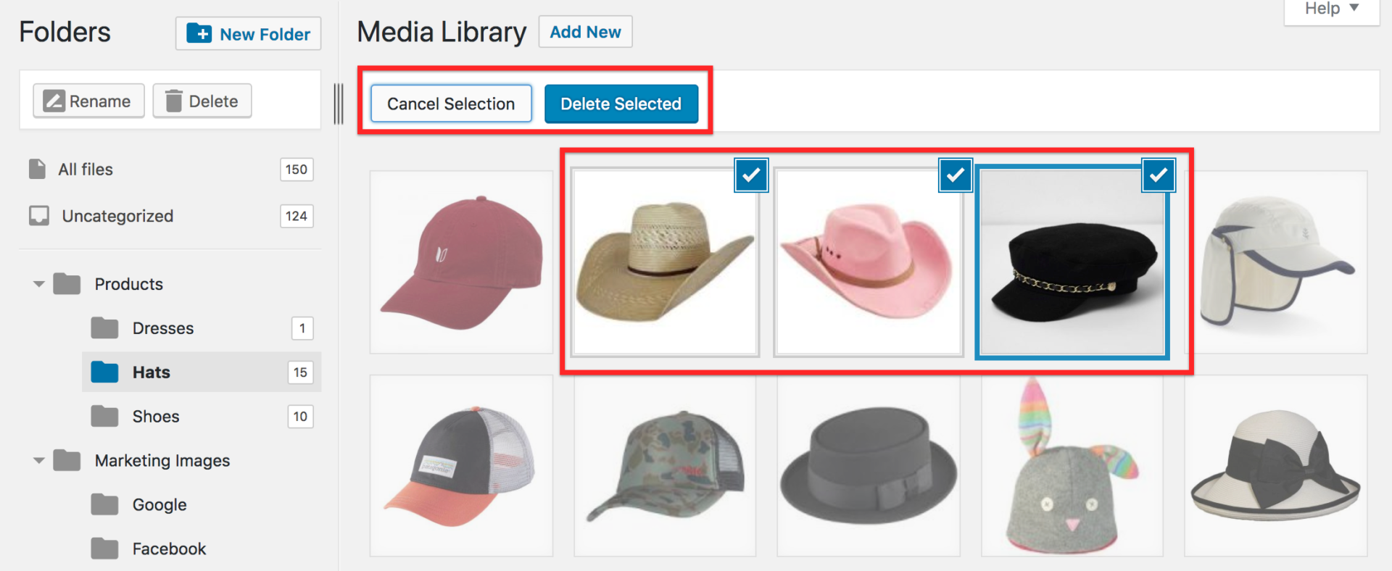Collapse the Marketing Images folder tree
Image resolution: width=1392 pixels, height=571 pixels.
click(x=39, y=460)
